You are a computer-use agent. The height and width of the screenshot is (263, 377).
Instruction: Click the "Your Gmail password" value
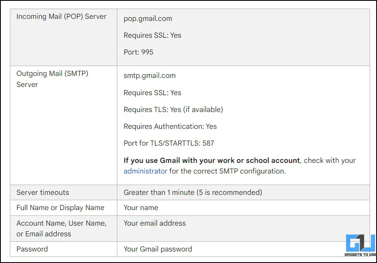pos(158,249)
